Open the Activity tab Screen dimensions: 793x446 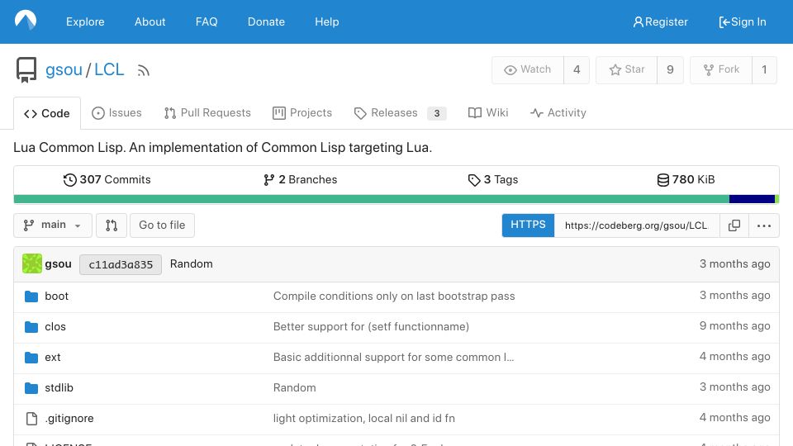click(558, 113)
